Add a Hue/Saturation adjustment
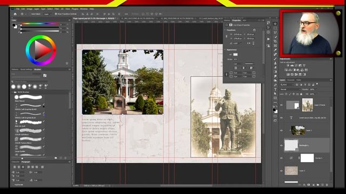 click(286, 70)
